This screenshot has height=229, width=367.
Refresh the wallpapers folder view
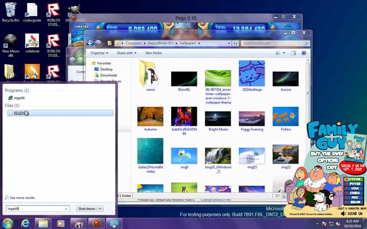[235, 43]
